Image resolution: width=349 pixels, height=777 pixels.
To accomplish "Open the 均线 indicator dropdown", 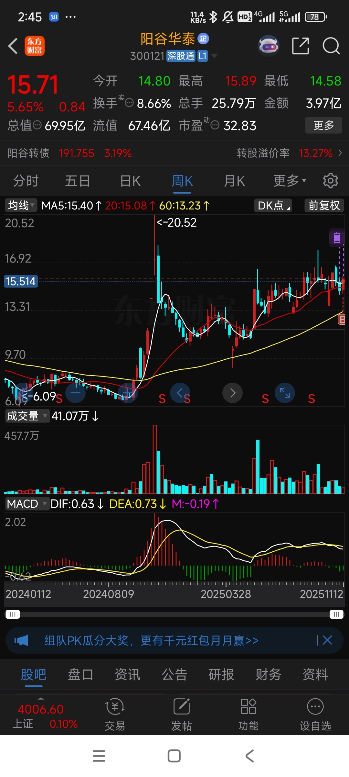I will pyautogui.click(x=21, y=205).
